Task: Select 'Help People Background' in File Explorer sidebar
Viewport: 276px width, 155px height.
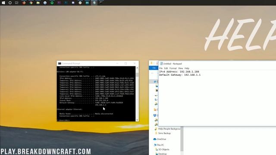Action: click(168, 129)
